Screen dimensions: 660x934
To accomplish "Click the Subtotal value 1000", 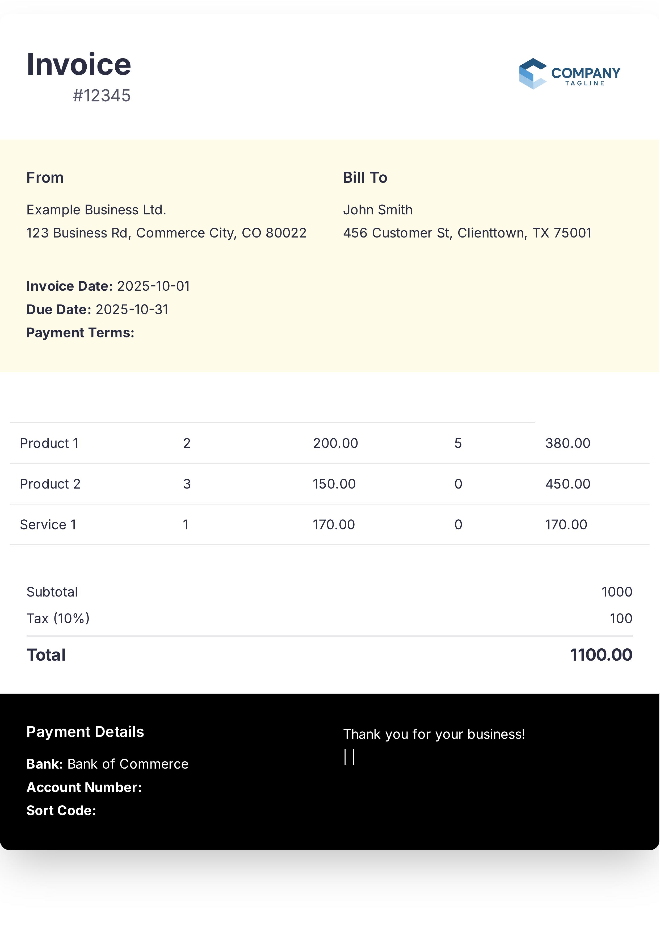I will [x=616, y=592].
